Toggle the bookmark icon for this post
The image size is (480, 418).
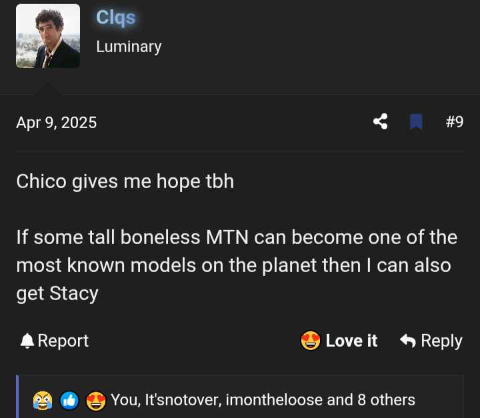point(416,122)
